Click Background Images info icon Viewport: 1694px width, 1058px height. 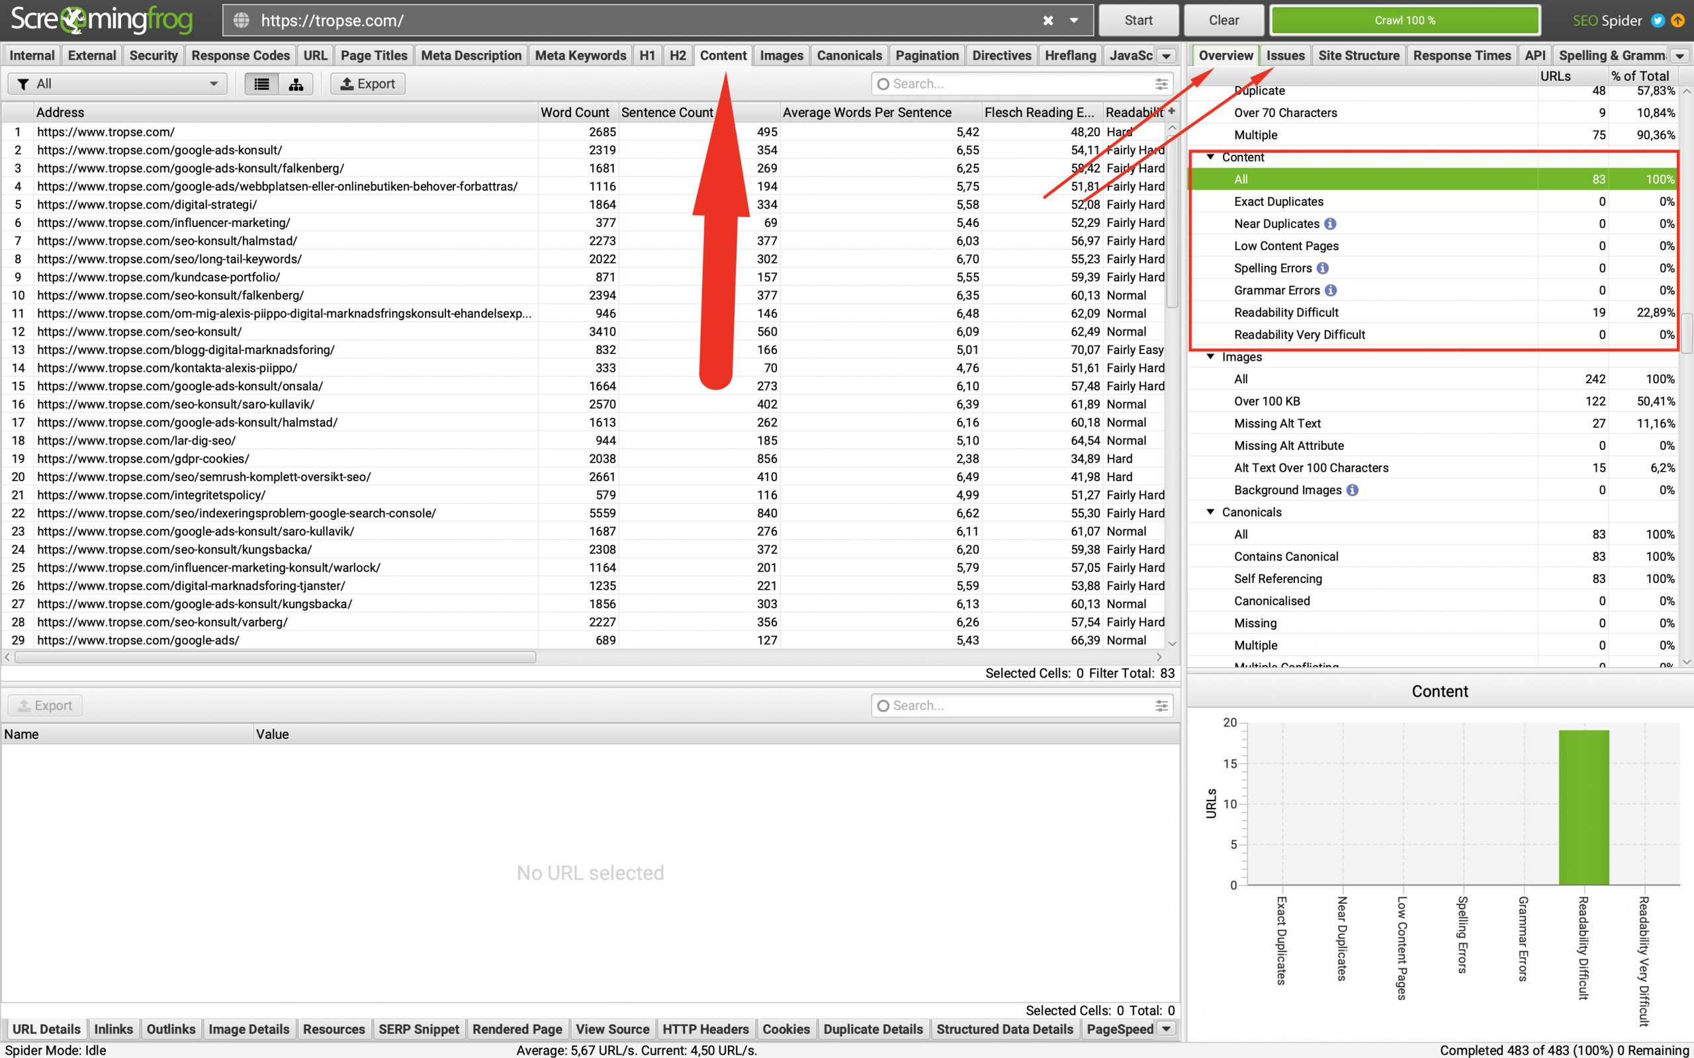pos(1353,490)
